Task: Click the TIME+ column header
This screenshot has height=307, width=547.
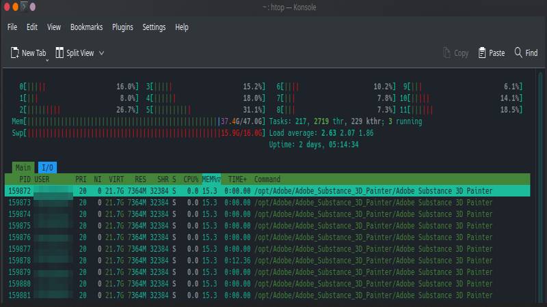Action: (239, 179)
